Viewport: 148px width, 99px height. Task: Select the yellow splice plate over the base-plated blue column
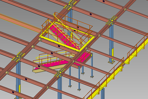(x=111, y=20)
